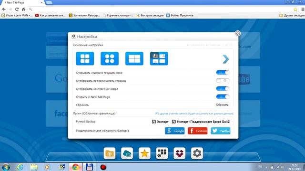The width and height of the screenshot is (305, 171).
Task: Click the Сбросить reset button
Action: tap(222, 104)
